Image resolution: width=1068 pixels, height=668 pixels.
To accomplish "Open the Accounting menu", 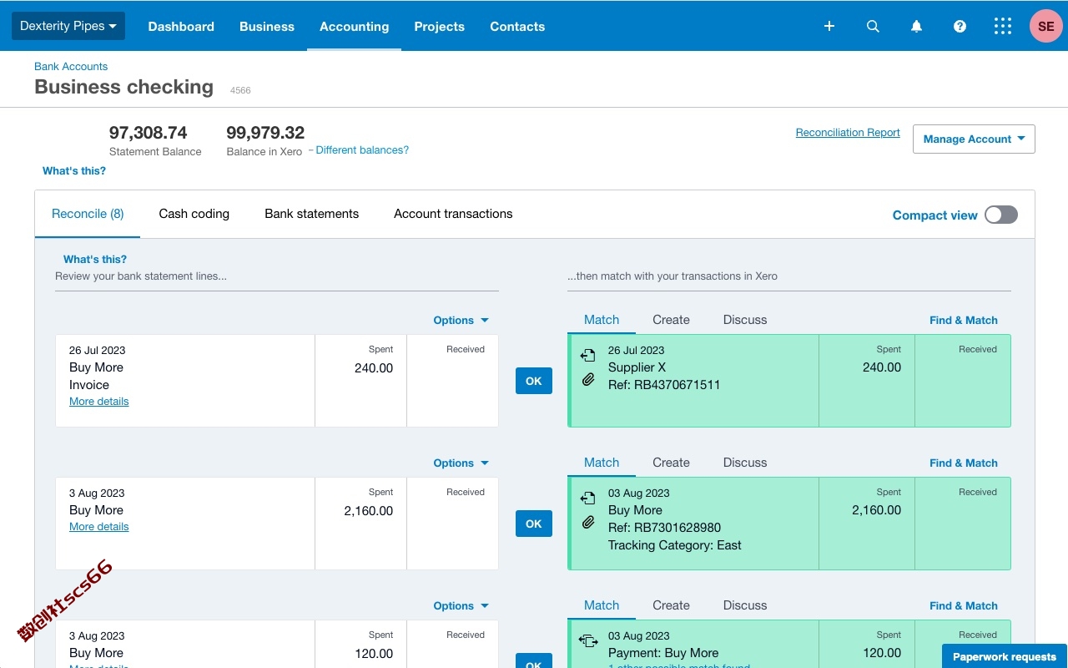I will tap(354, 26).
